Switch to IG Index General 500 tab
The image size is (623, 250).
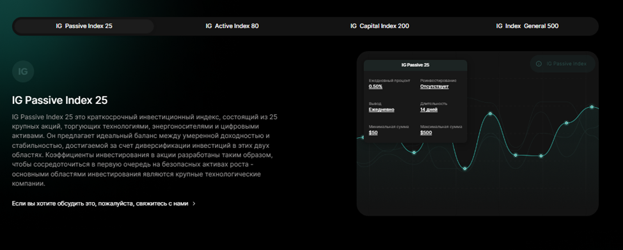[527, 26]
